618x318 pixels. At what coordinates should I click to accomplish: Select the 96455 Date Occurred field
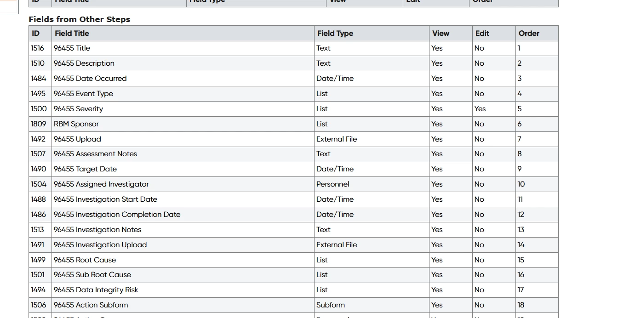(x=90, y=79)
